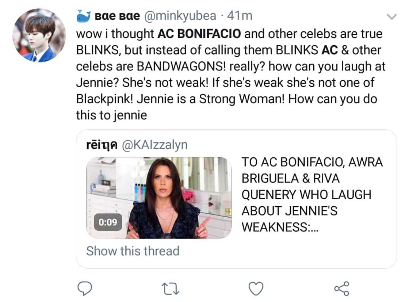409x302 pixels.
Task: Click the 0:09 video duration badge
Action: [108, 222]
